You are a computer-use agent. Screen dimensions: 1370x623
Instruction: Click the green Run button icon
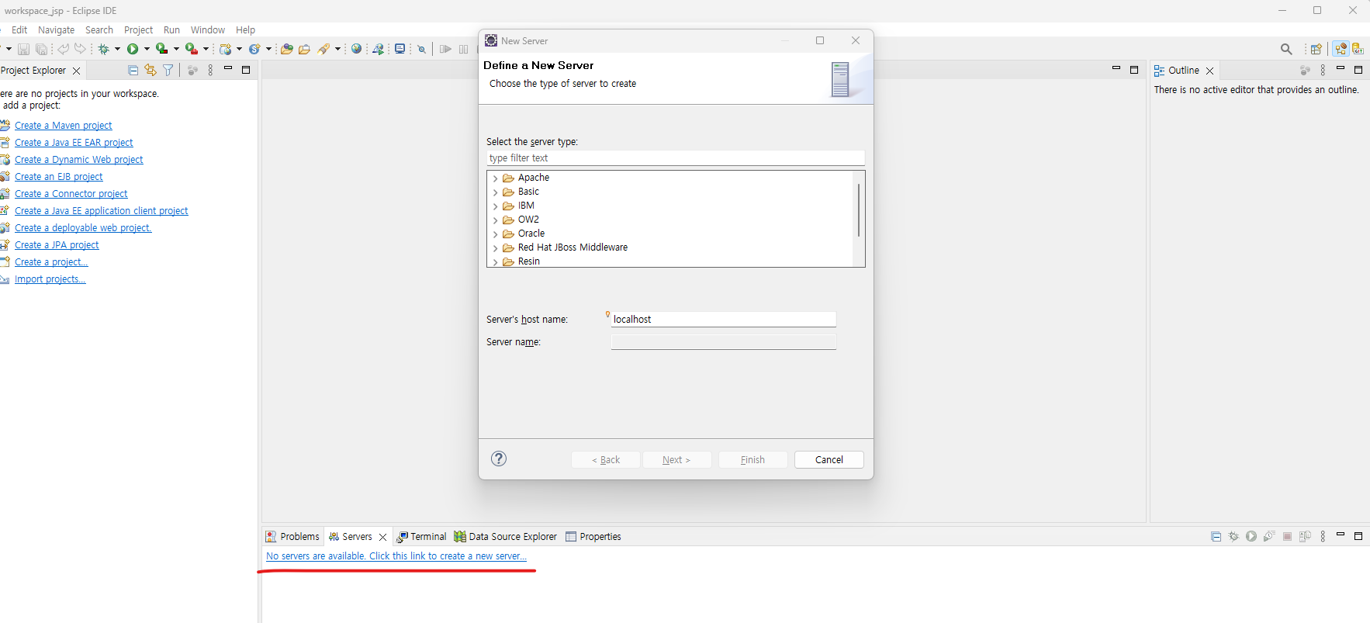click(133, 49)
